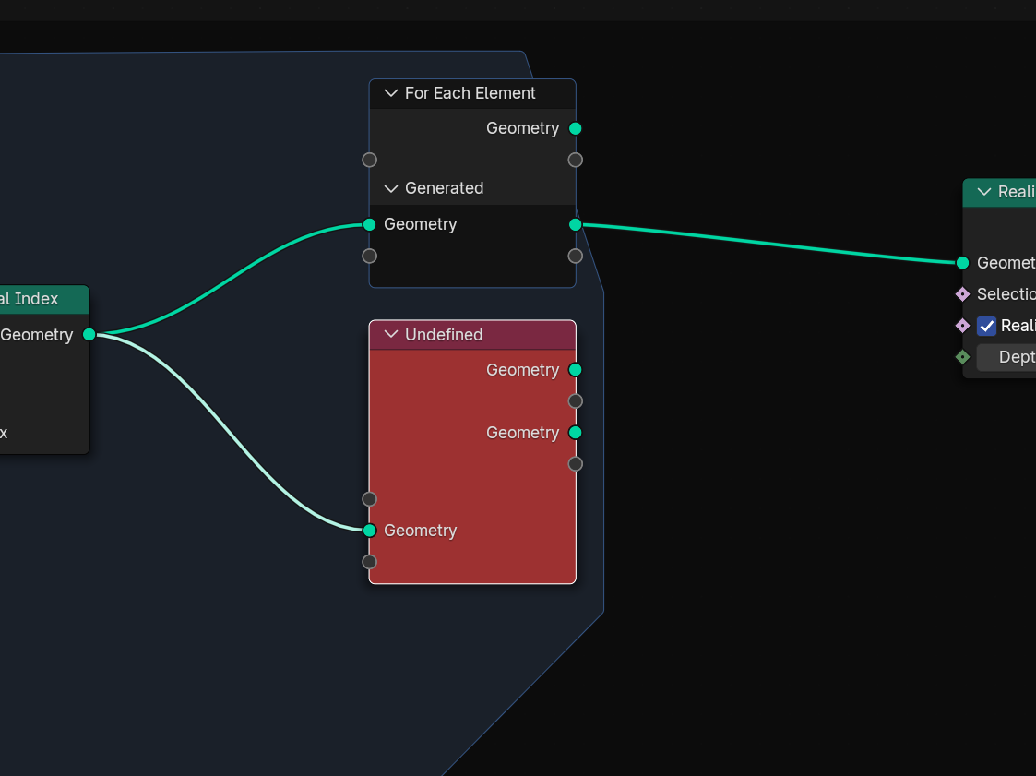
Task: Click empty socket below Undefined's first Geometry output
Action: click(576, 401)
